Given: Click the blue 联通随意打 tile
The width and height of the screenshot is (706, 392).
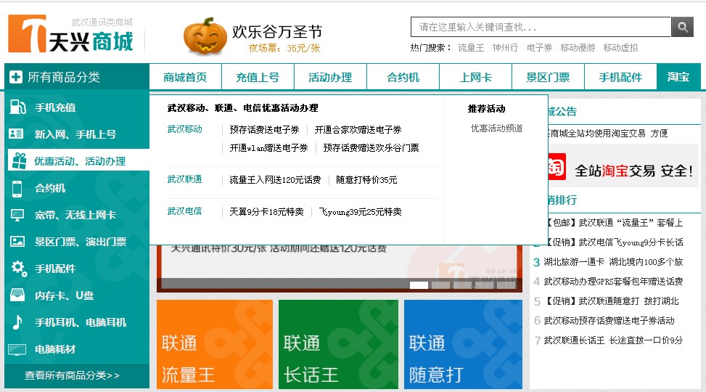Looking at the screenshot, I should tap(464, 344).
